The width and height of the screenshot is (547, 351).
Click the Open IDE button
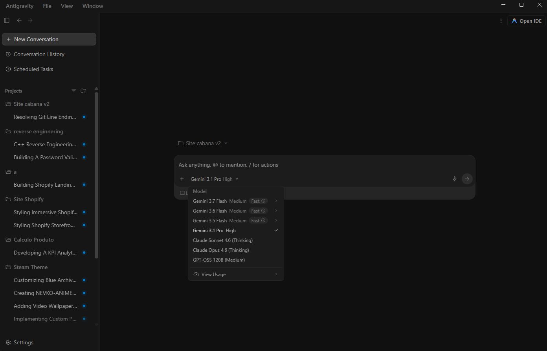point(527,21)
